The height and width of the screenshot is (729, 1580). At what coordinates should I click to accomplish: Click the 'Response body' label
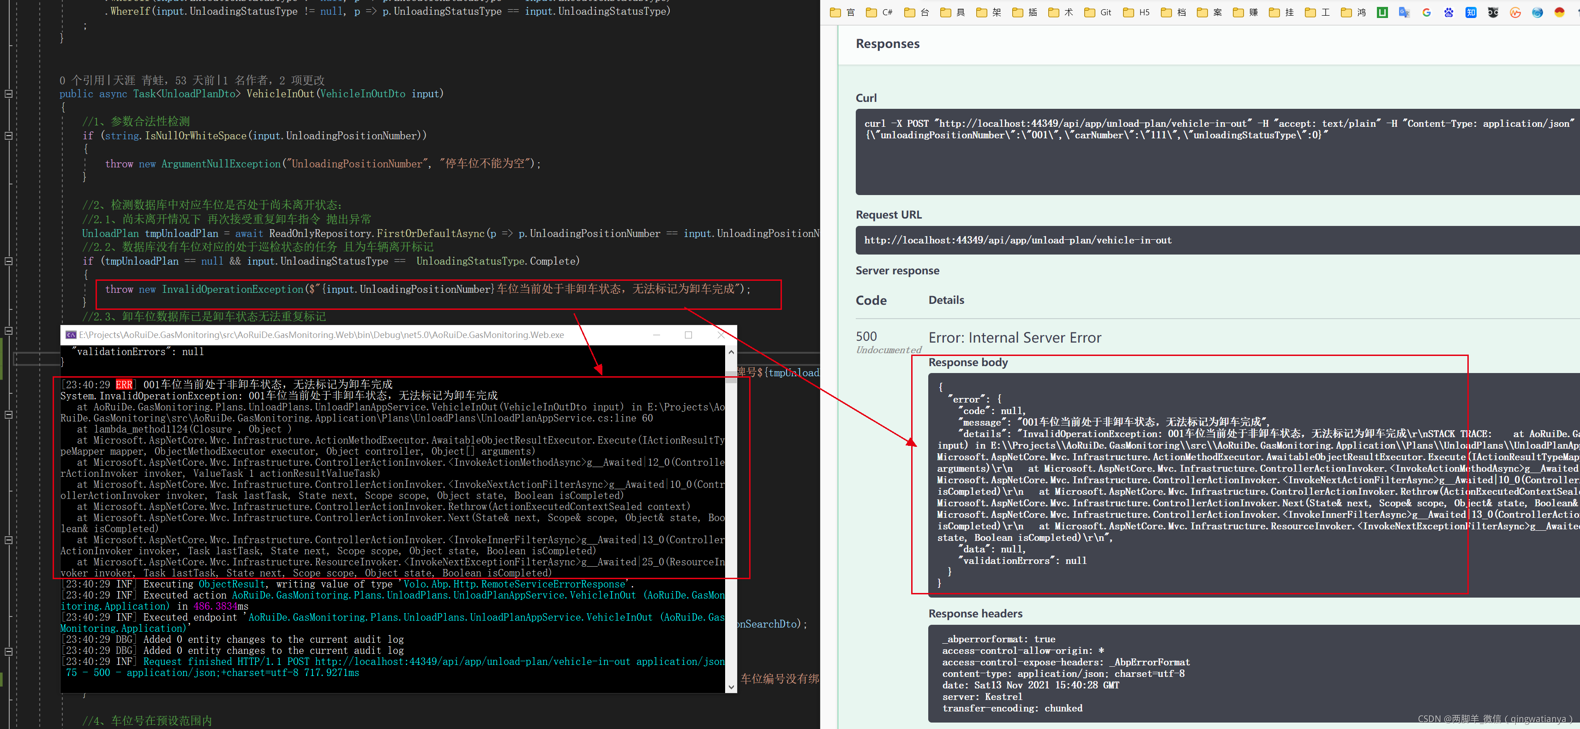pyautogui.click(x=968, y=363)
